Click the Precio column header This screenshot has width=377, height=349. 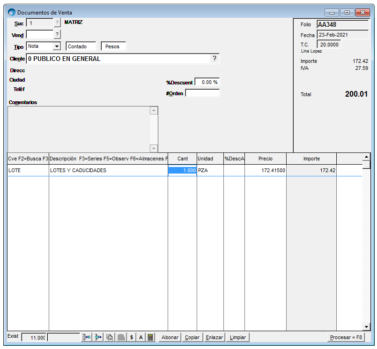click(x=266, y=159)
